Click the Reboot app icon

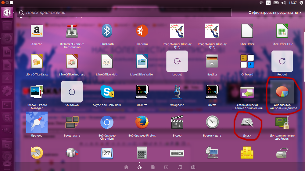pos(282,61)
